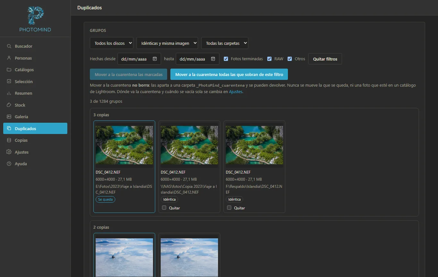Uncheck the RAW checkbox
The image size is (438, 277).
tap(270, 59)
